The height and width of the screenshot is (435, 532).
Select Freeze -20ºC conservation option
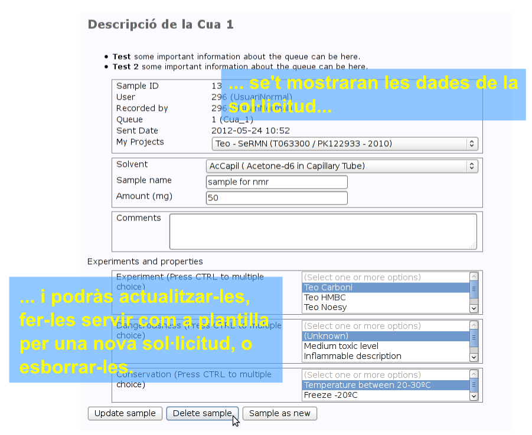(x=386, y=395)
